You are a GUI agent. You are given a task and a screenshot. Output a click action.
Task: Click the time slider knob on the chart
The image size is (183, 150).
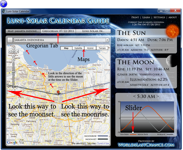click(133, 132)
